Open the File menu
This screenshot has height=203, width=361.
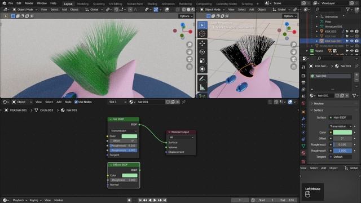(x=11, y=3)
